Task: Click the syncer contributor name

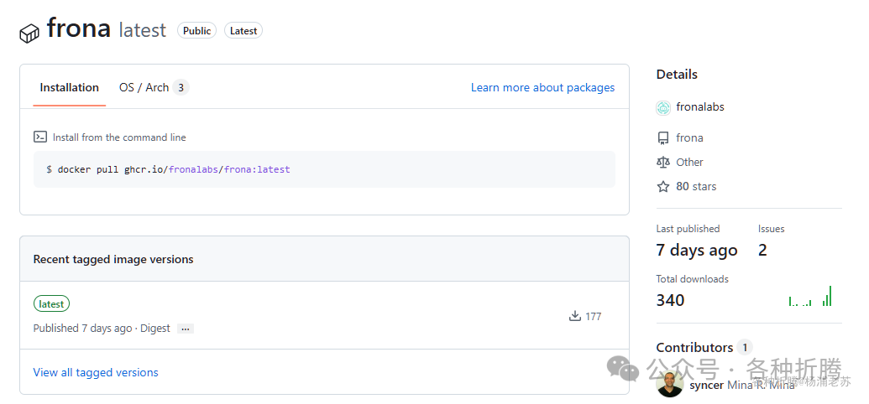Action: [x=707, y=386]
